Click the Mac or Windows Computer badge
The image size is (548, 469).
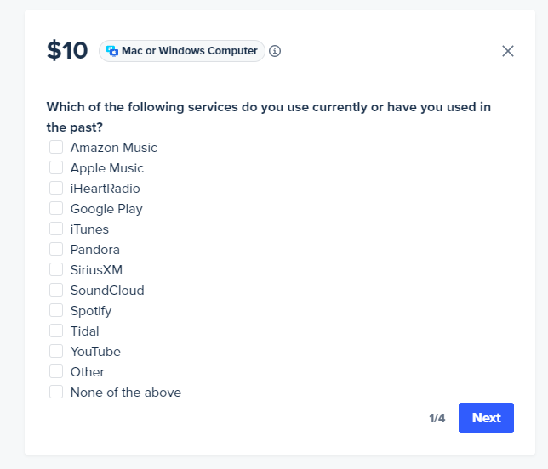tap(182, 51)
